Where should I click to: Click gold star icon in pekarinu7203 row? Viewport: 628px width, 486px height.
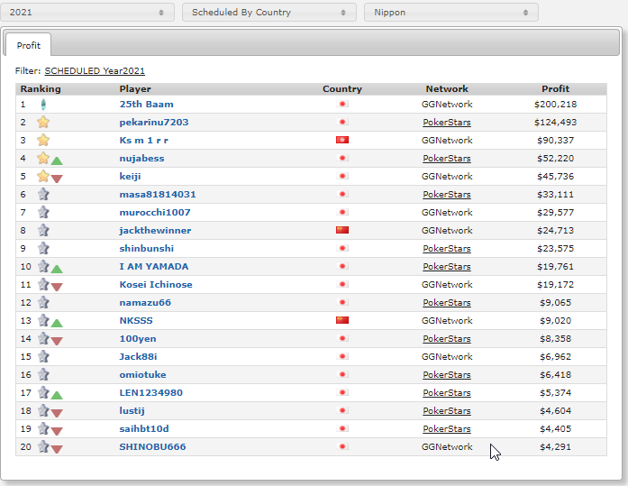click(x=43, y=122)
